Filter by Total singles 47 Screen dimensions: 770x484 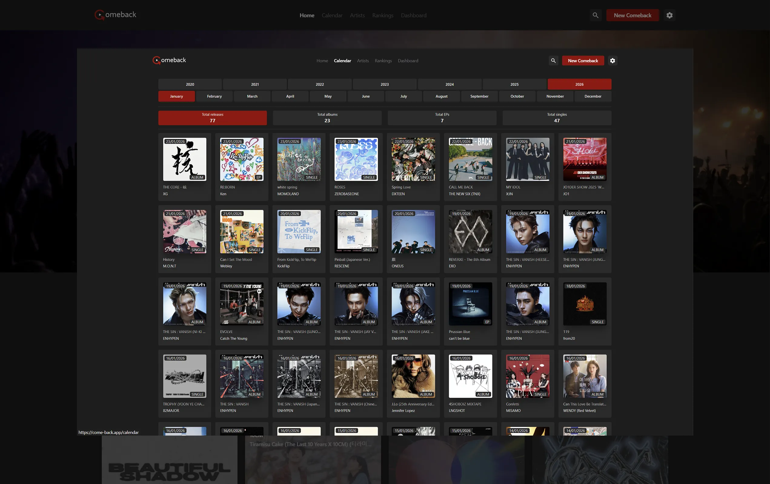point(557,117)
